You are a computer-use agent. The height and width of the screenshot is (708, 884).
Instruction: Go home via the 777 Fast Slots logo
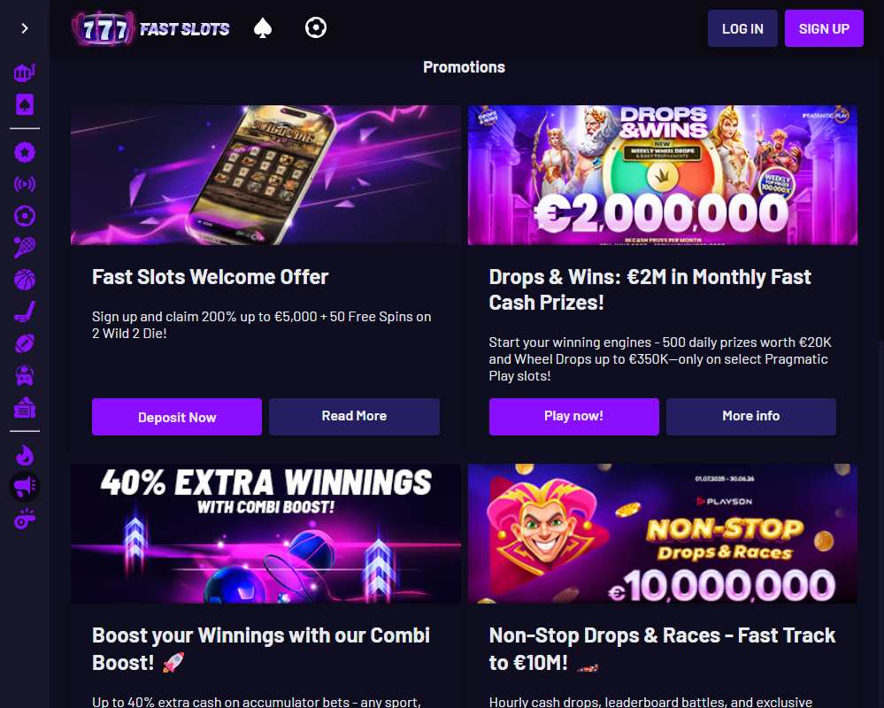coord(150,28)
